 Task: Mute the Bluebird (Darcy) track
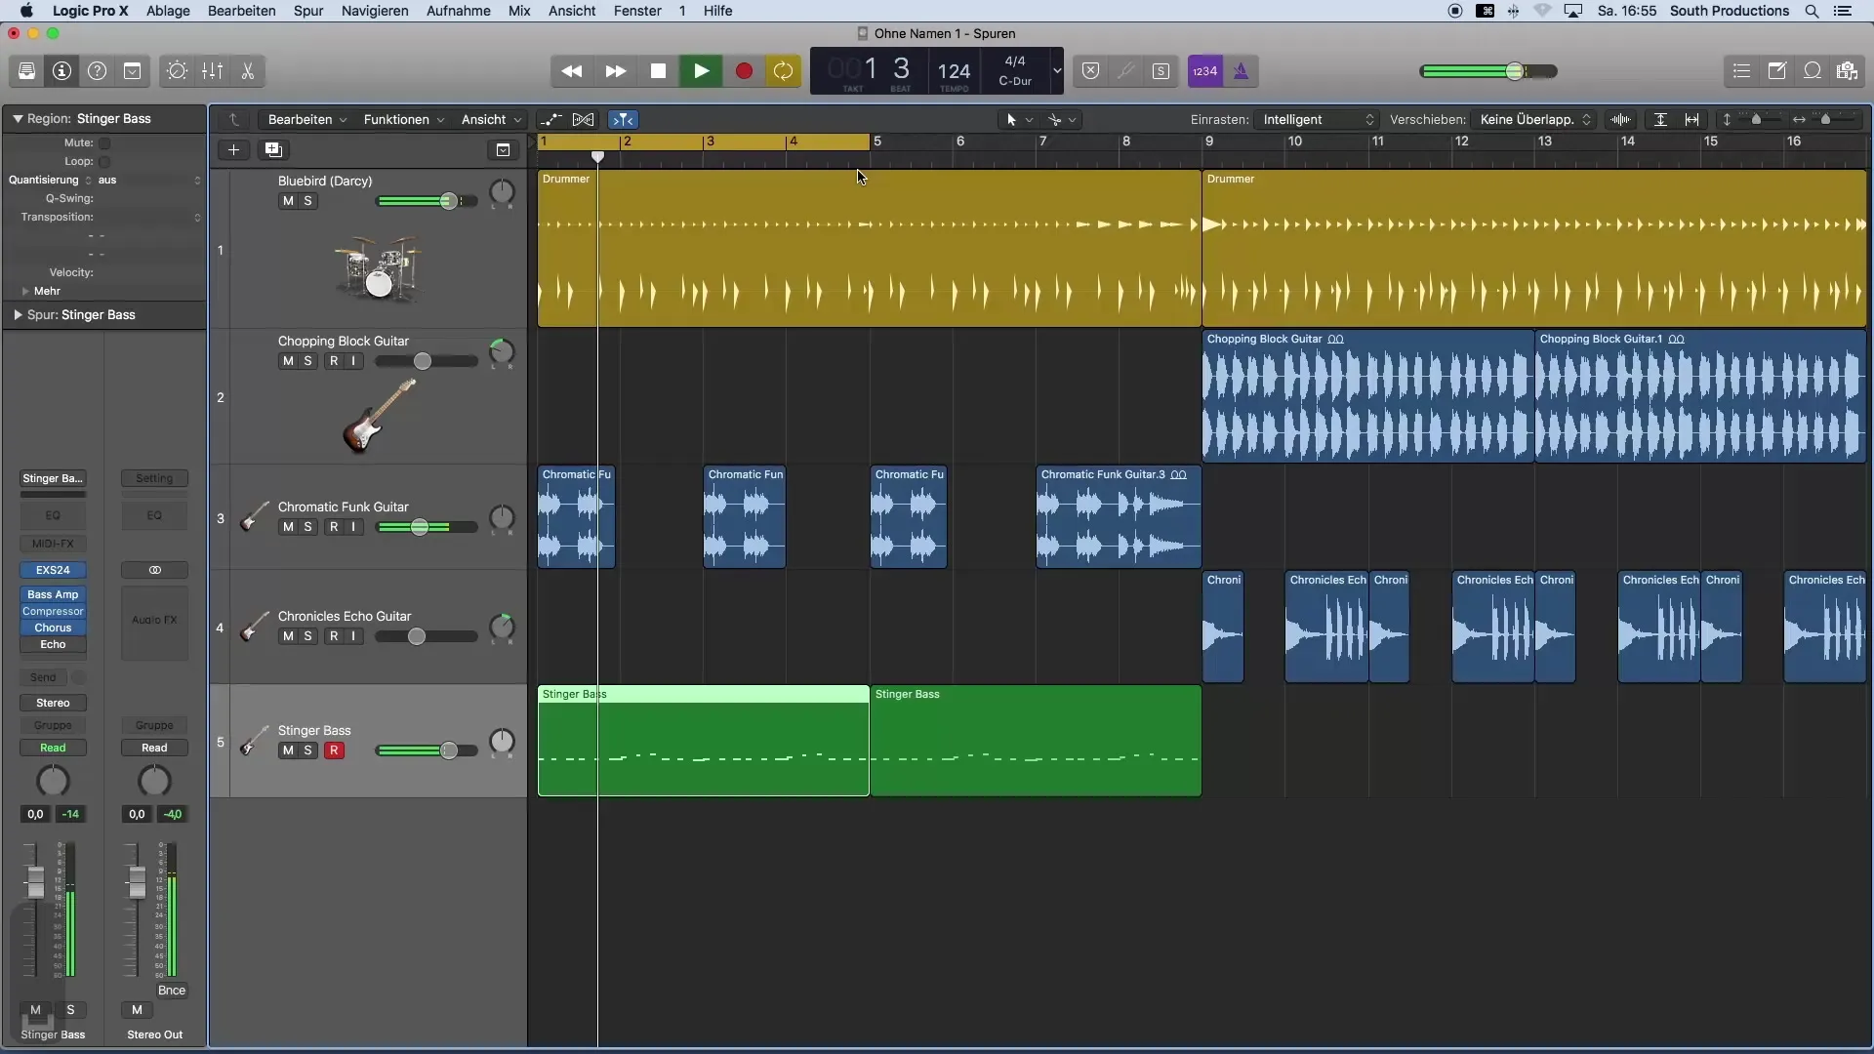288,201
